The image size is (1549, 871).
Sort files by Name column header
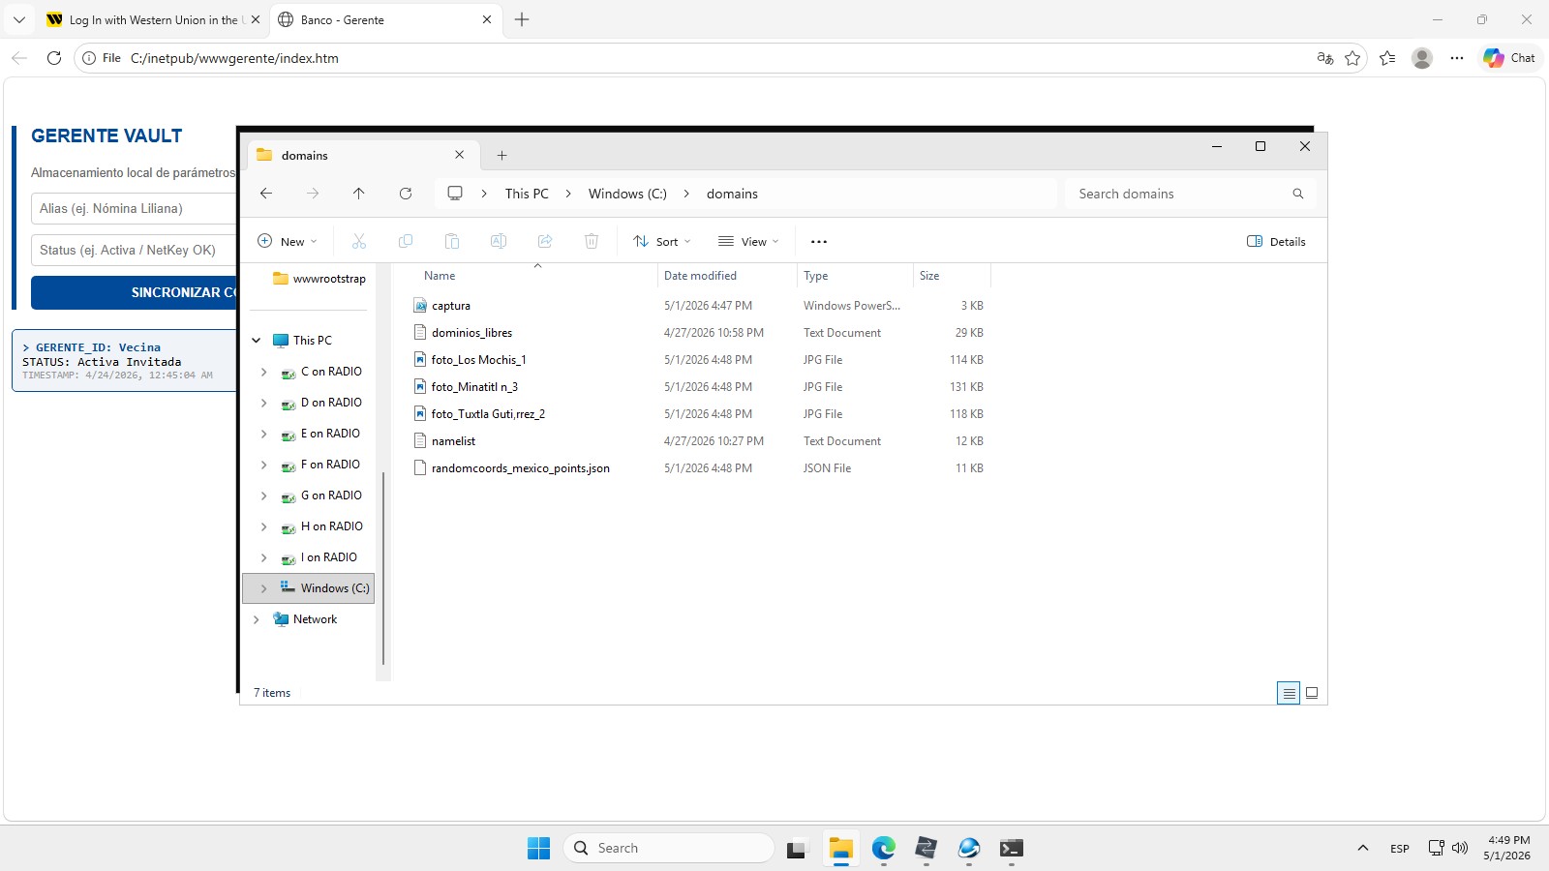[x=440, y=276]
